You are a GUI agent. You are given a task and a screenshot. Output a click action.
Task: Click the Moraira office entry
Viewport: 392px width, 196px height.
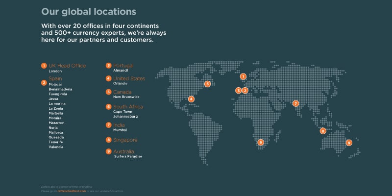[x=55, y=118]
